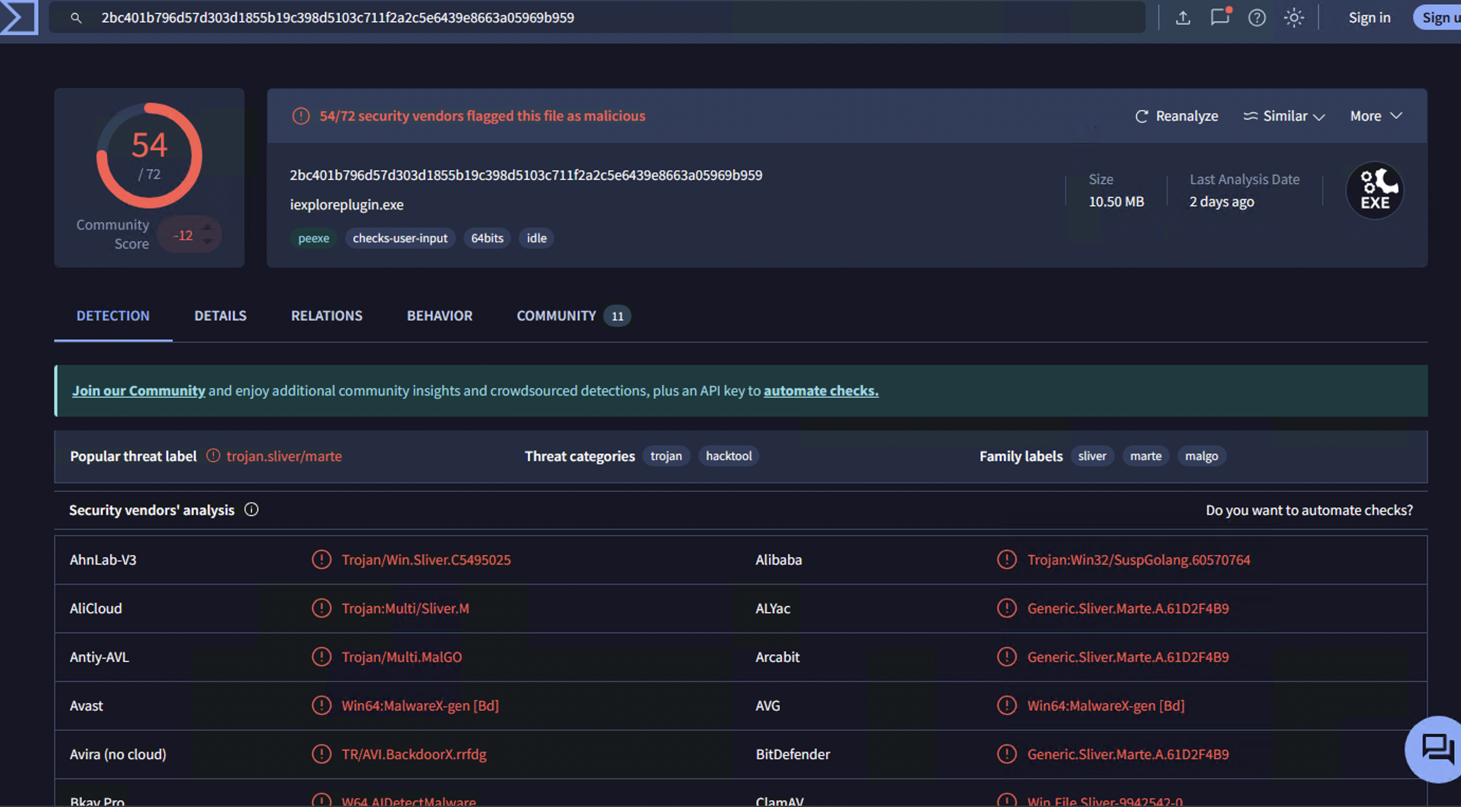The image size is (1461, 807).
Task: Open the notifications comment icon
Action: click(x=1219, y=17)
